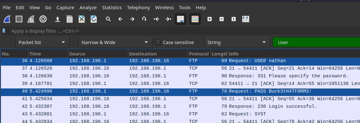
Task: Click the display filter bookmark icon
Action: pyautogui.click(x=4, y=31)
